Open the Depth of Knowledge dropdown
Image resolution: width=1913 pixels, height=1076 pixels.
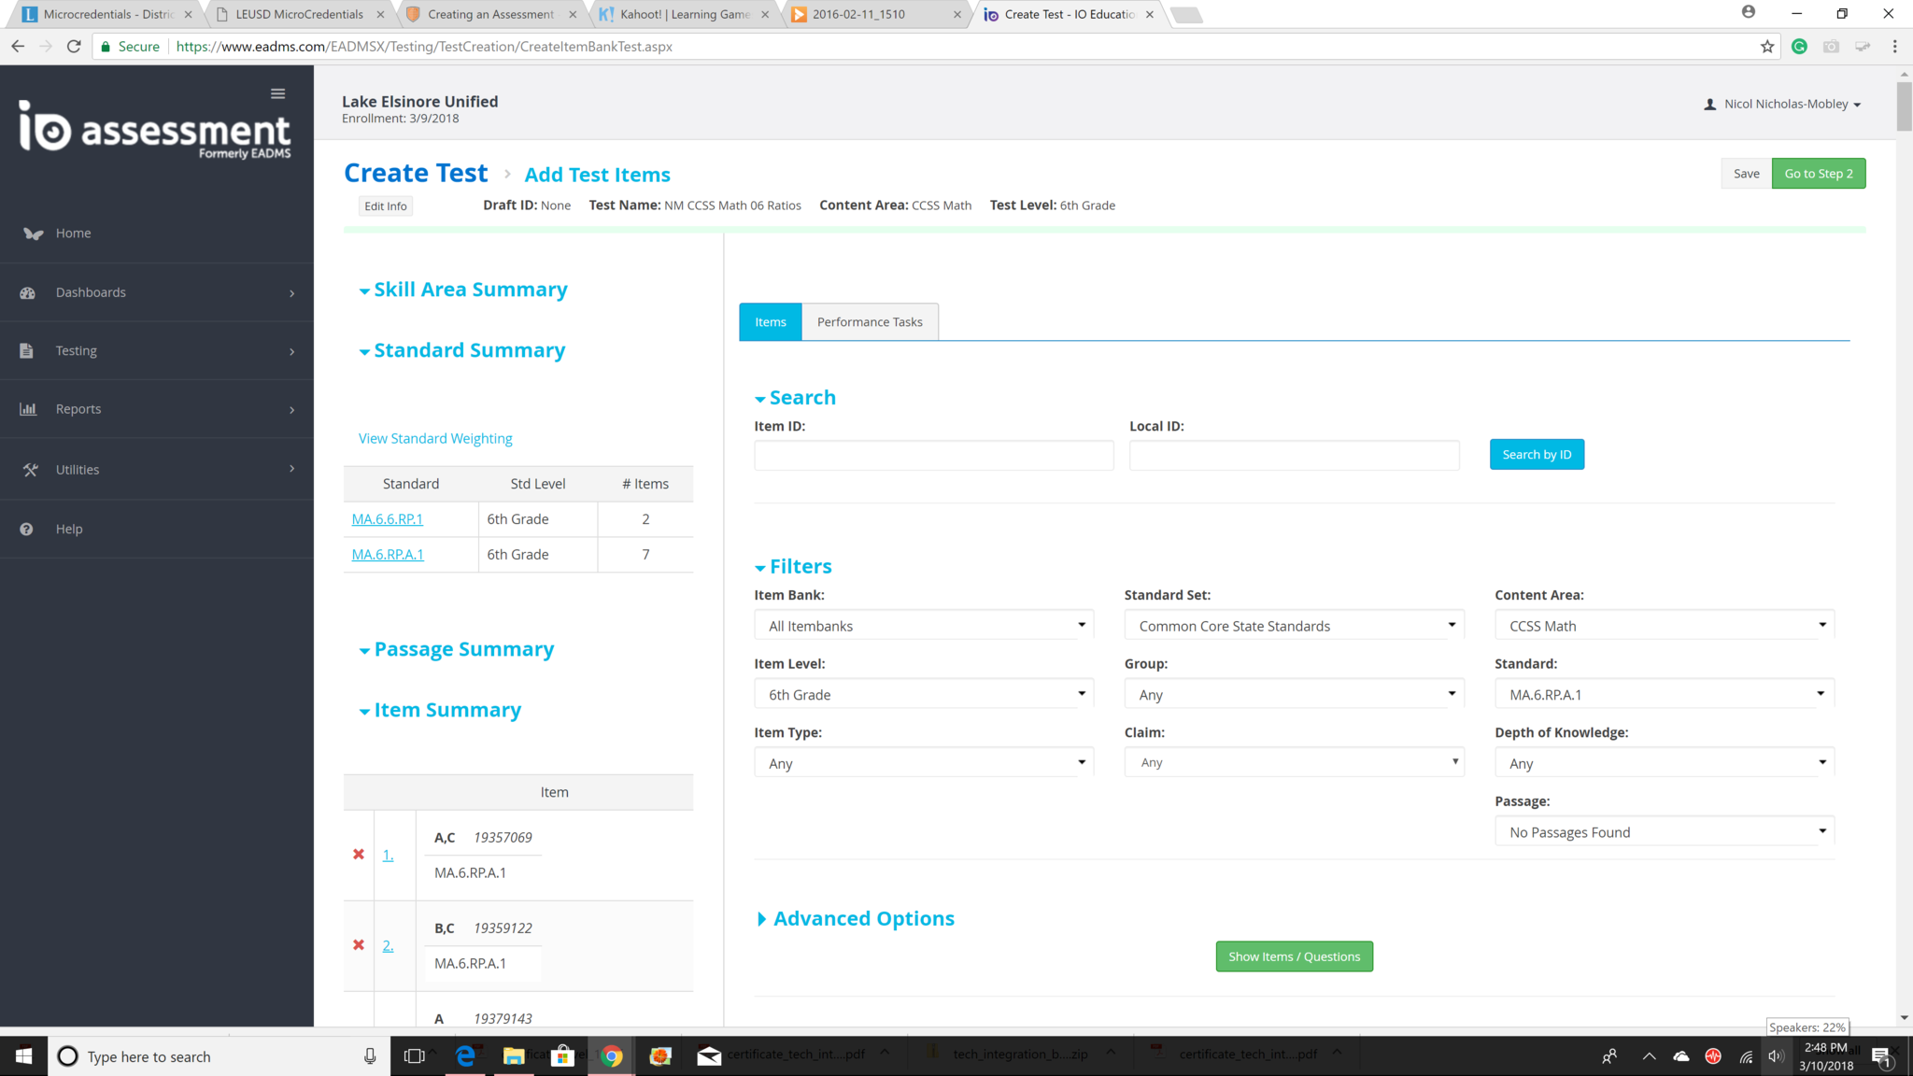click(1664, 763)
